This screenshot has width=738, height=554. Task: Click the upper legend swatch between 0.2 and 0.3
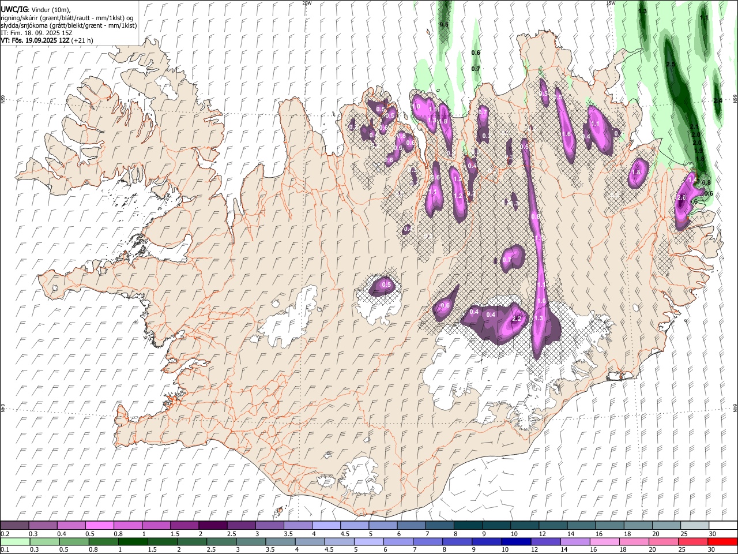pos(14,526)
